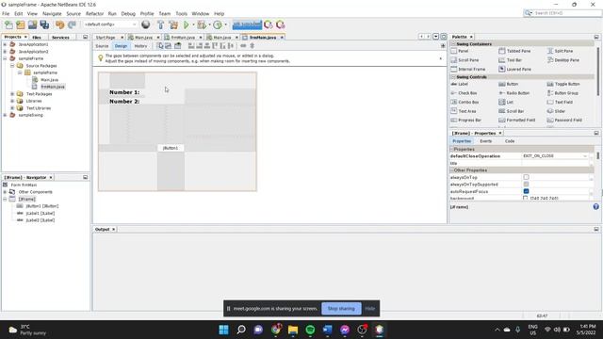
Task: Click the Open Project toolbar icon
Action: click(32, 25)
